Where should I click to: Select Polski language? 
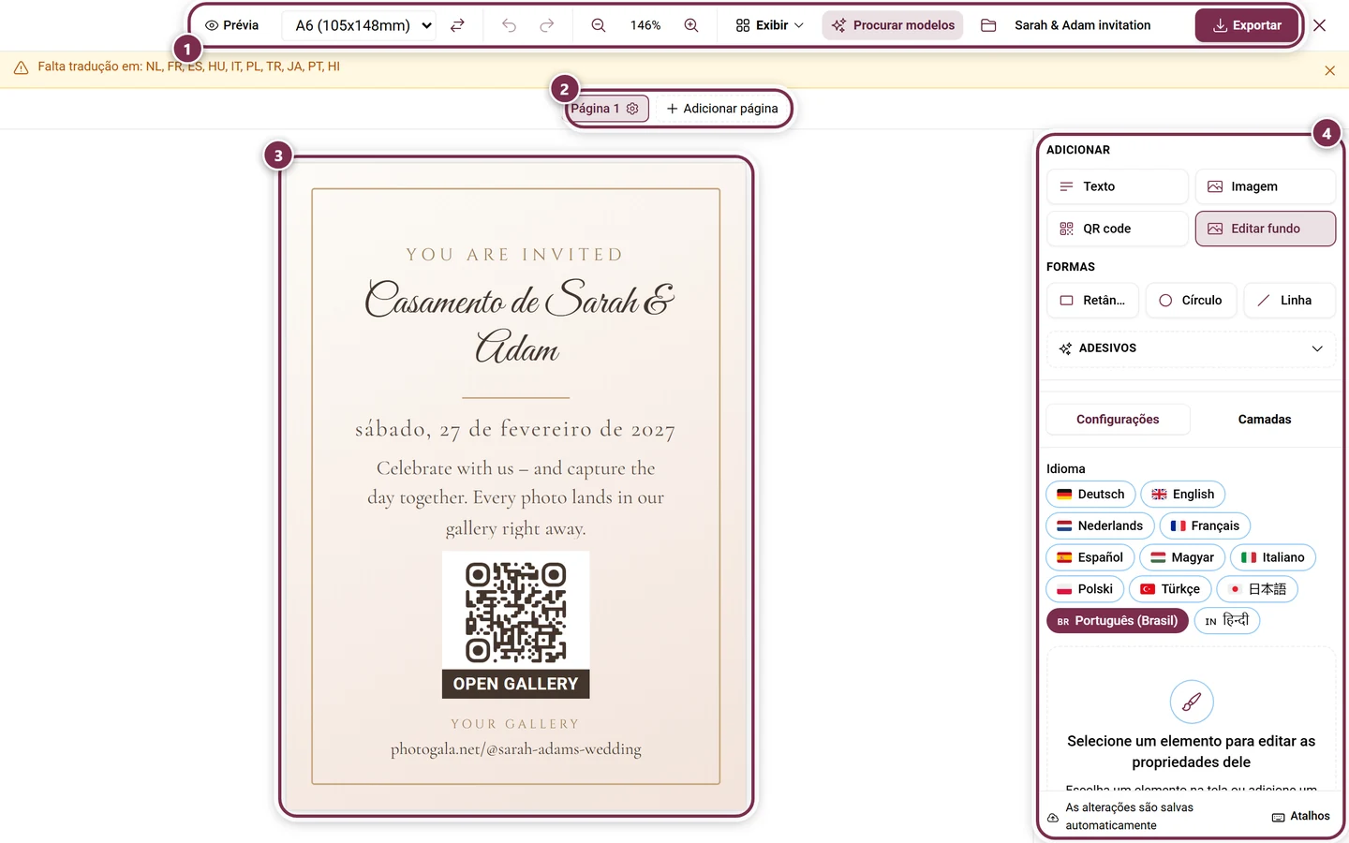pos(1085,589)
